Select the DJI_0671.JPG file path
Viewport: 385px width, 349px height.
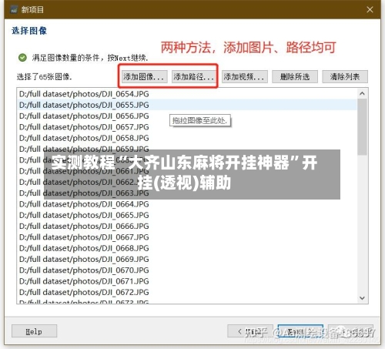click(187, 281)
